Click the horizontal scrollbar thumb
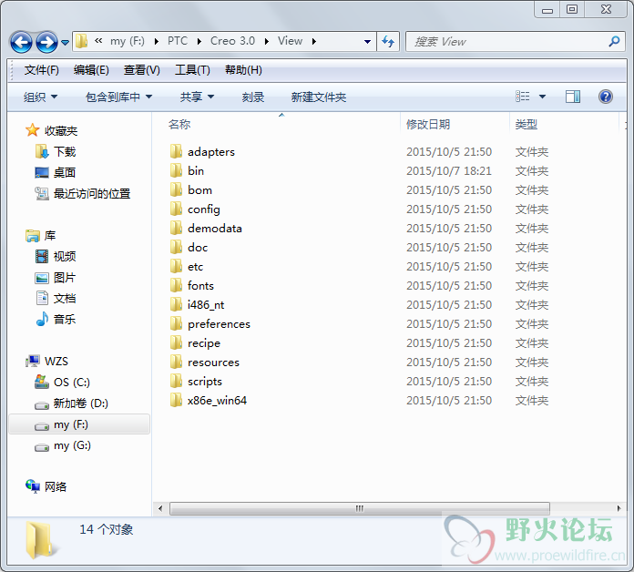634x572 pixels. 360,508
